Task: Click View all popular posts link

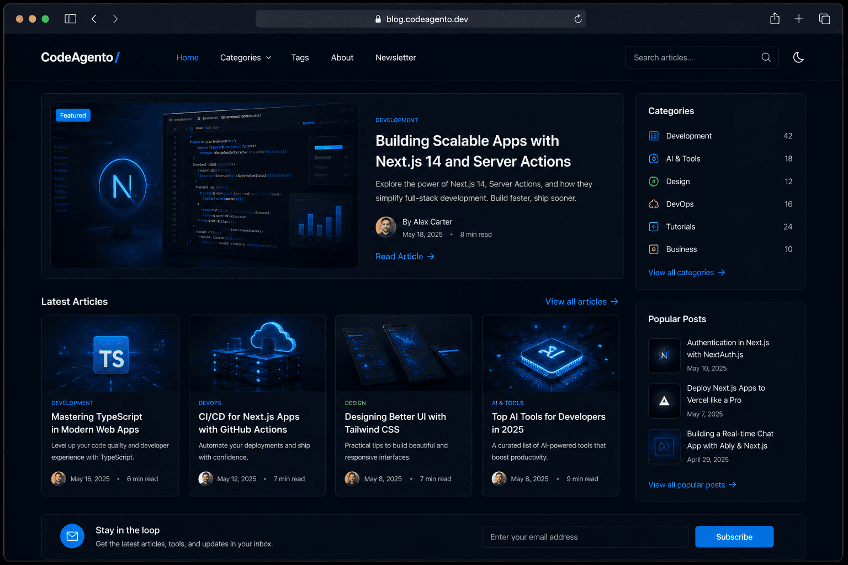Action: tap(692, 485)
